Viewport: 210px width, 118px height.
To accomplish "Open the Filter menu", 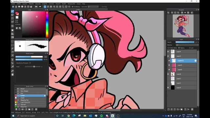I will pos(31,4).
